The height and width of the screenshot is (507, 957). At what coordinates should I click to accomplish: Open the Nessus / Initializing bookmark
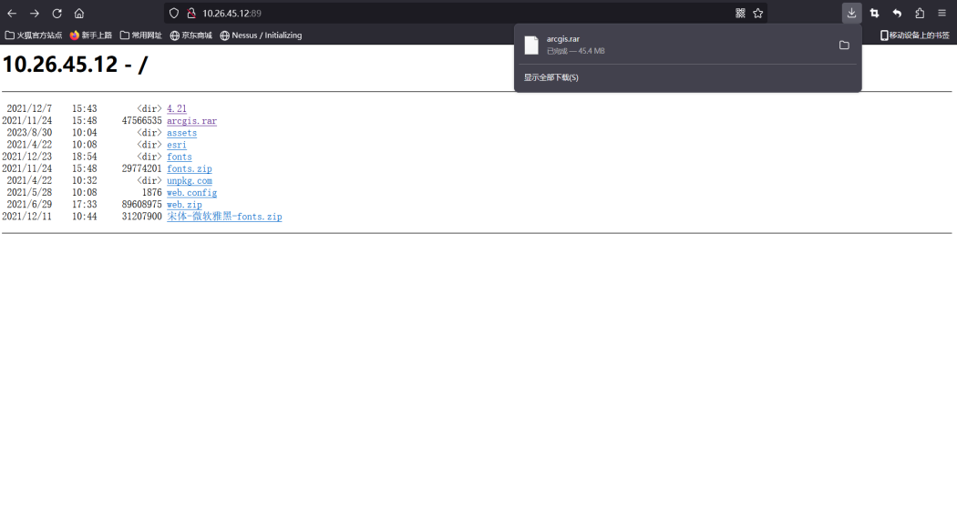(261, 35)
